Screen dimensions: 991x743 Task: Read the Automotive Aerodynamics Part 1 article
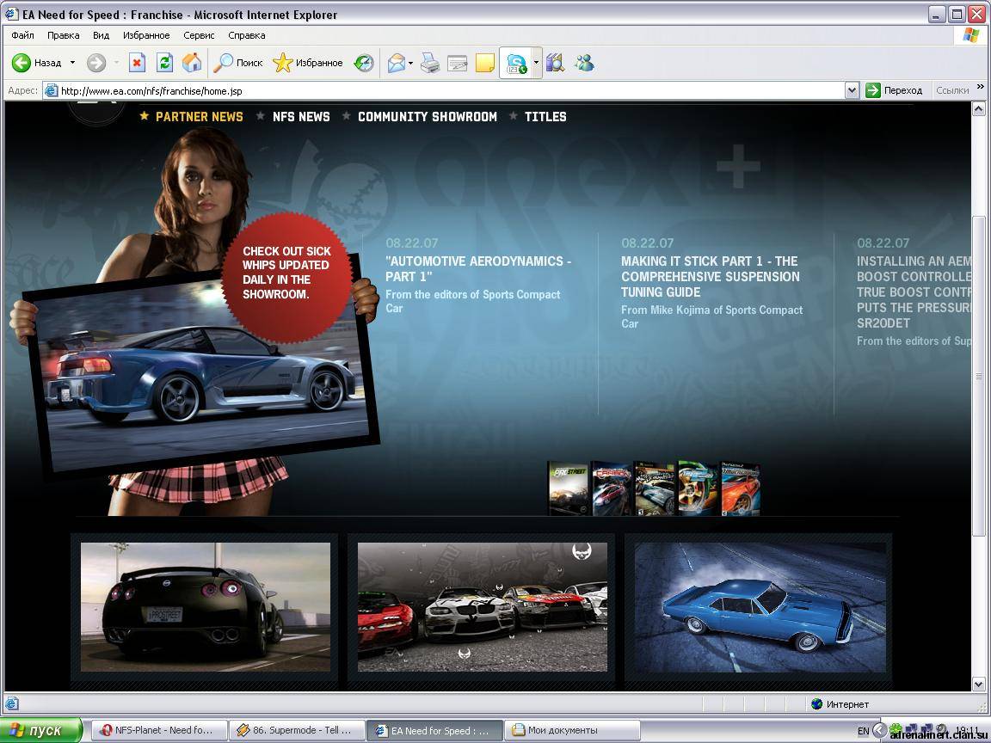(478, 268)
